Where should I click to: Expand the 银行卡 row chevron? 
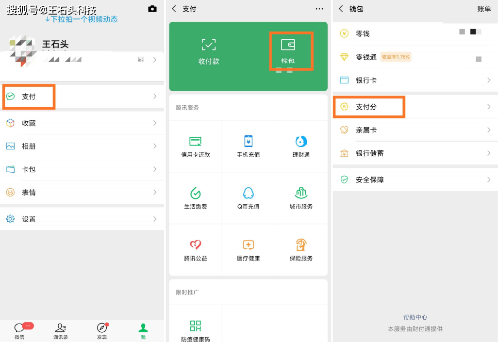click(x=489, y=80)
